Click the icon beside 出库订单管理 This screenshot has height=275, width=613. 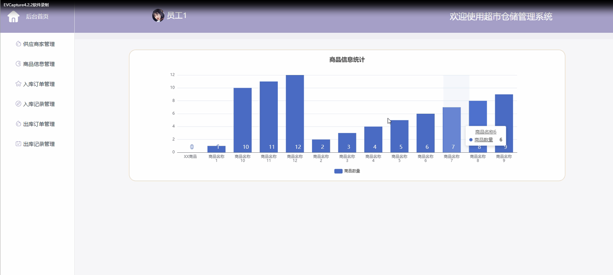pos(18,124)
